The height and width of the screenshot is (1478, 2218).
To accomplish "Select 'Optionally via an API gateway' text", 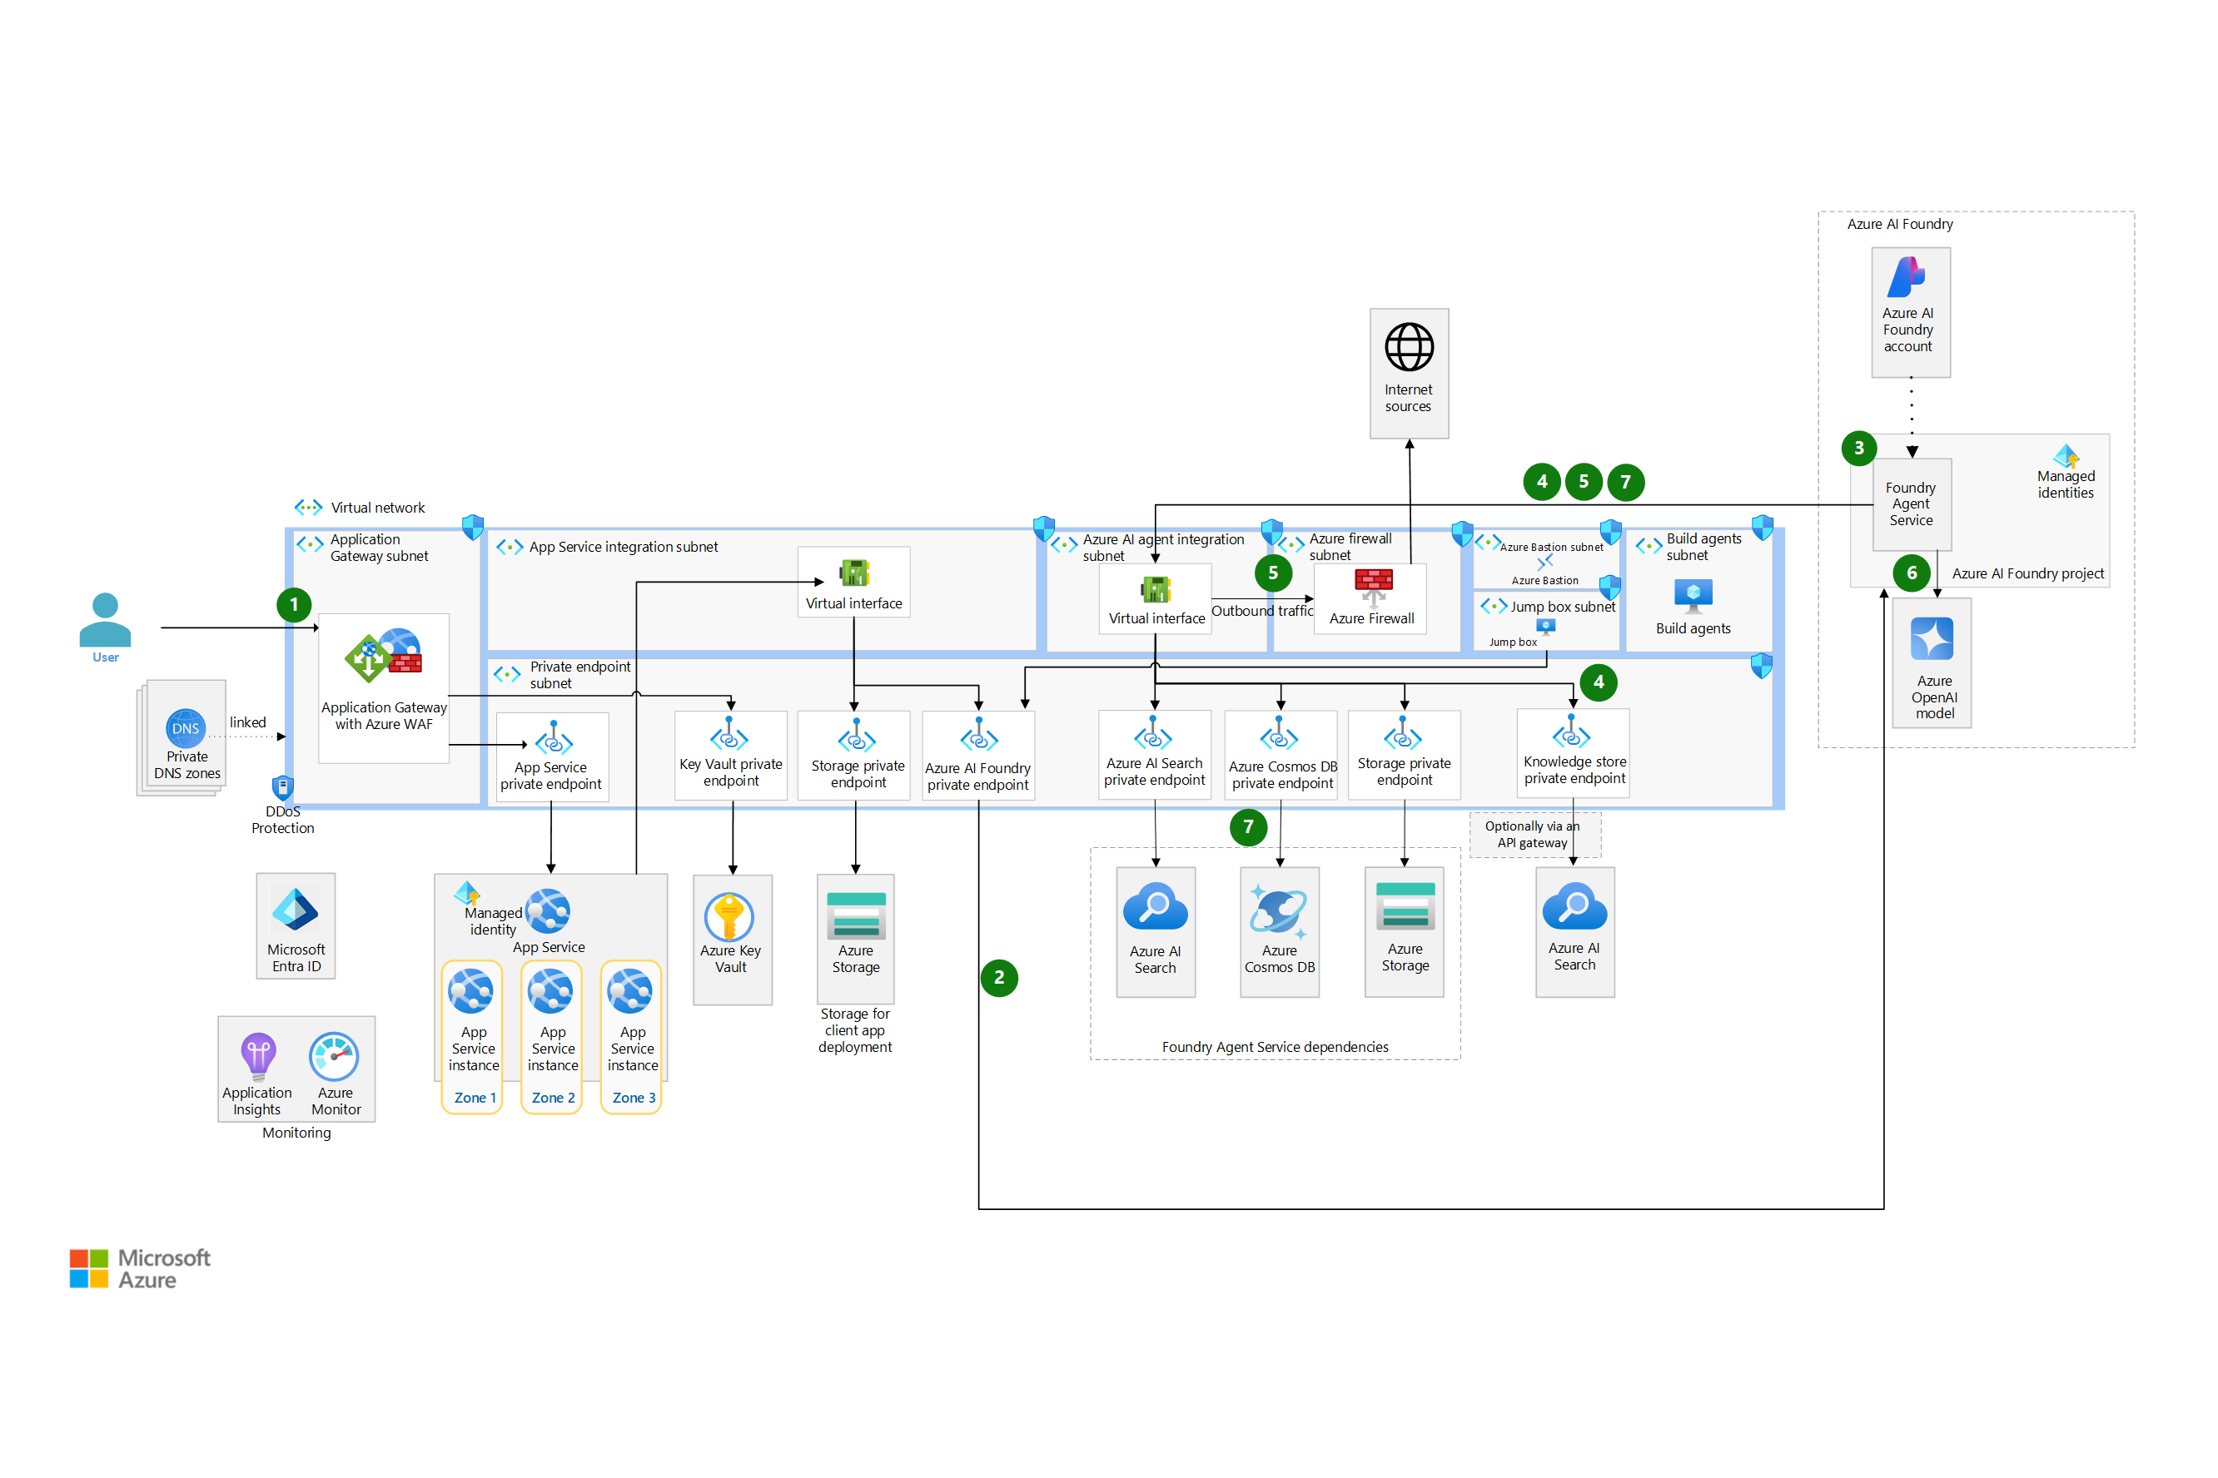I will point(1531,834).
